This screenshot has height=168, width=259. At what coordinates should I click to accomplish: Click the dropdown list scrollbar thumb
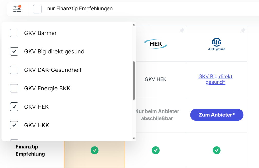tap(134, 81)
